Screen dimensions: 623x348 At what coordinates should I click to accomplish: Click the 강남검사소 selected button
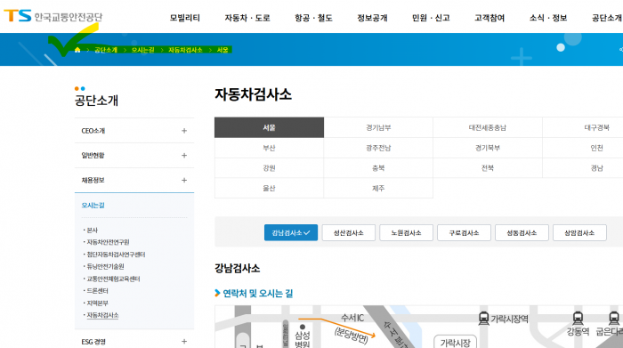291,233
